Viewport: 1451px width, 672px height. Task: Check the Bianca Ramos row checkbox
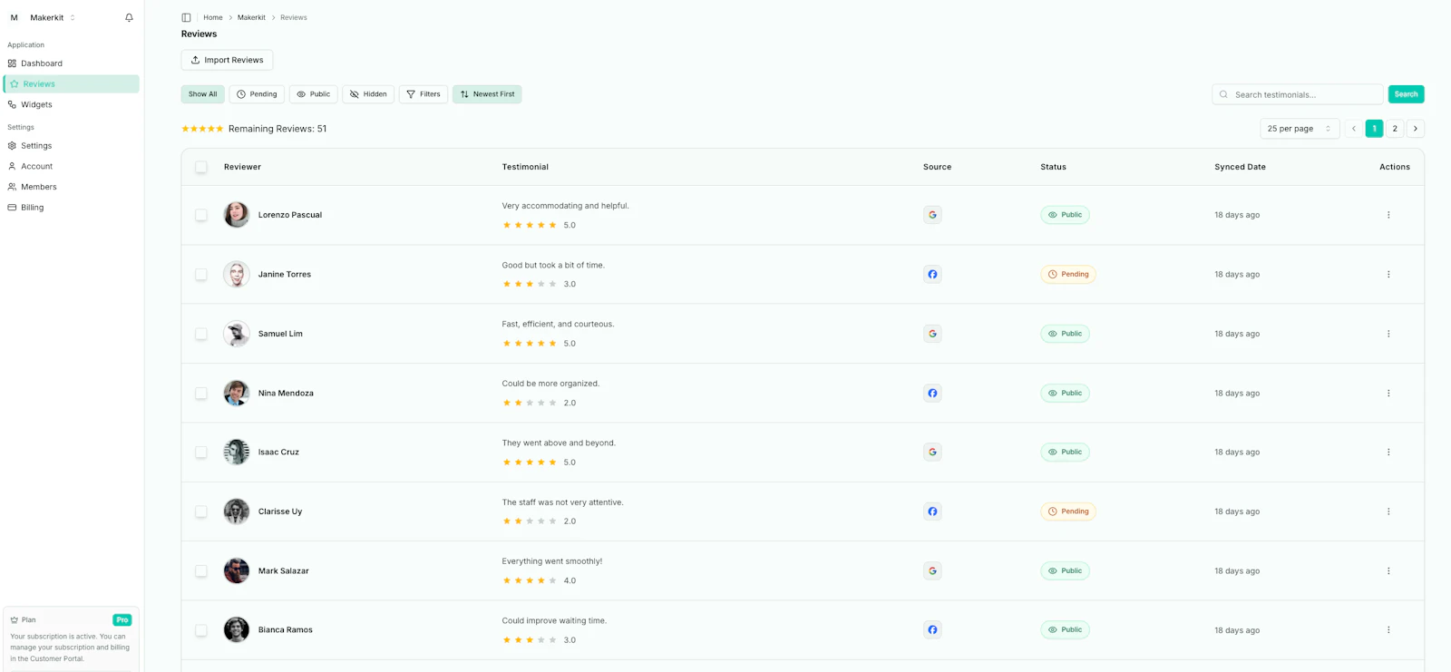[x=201, y=629]
